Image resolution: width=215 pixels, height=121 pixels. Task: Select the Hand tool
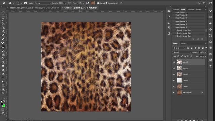point(3,89)
